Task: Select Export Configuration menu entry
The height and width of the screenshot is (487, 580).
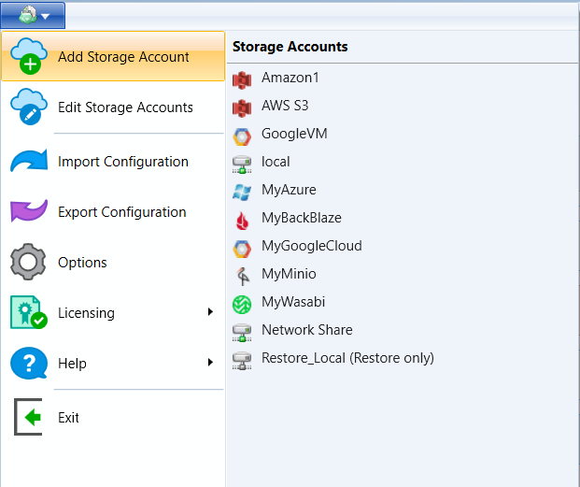Action: [x=113, y=211]
